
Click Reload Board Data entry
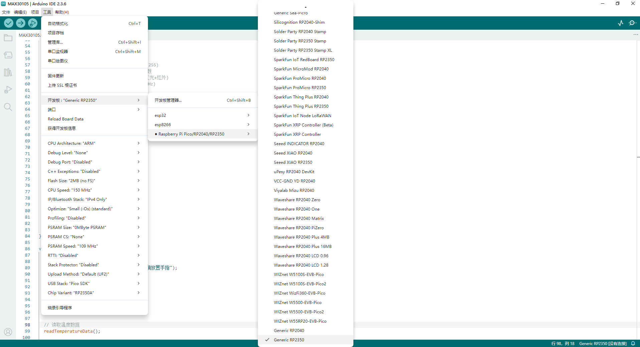tap(94, 119)
